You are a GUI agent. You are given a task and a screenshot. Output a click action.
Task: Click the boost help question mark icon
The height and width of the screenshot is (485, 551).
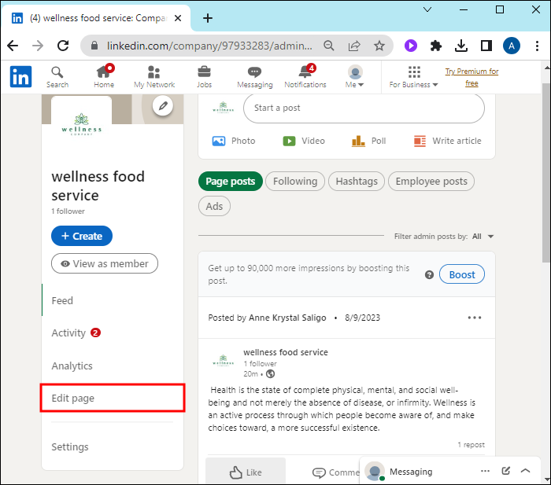429,275
